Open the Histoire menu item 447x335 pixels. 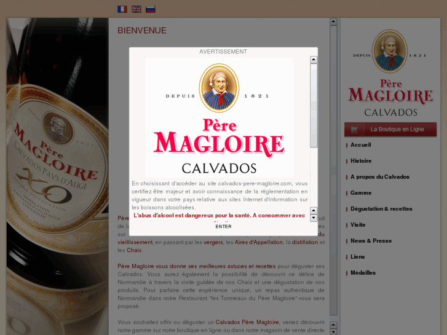(x=361, y=161)
